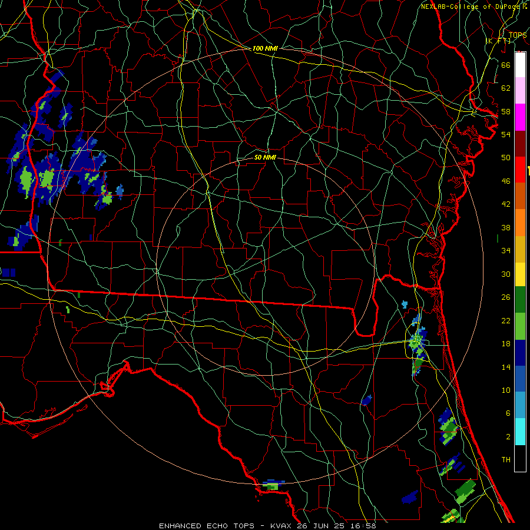Click legend value '62'
Viewport: 530px width, 530px height.
(506, 88)
